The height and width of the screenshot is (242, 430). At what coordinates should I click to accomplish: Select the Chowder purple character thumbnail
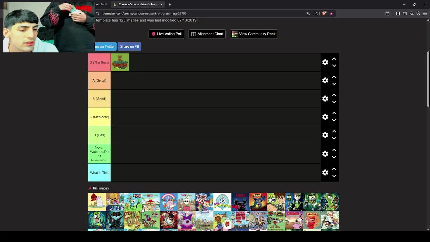186,220
